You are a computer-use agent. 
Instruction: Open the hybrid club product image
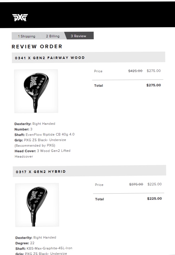coord(37,205)
